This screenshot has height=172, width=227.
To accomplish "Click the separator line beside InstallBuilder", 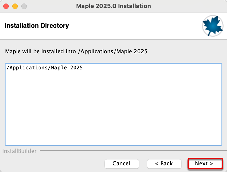I will pyautogui.click(x=133, y=150).
